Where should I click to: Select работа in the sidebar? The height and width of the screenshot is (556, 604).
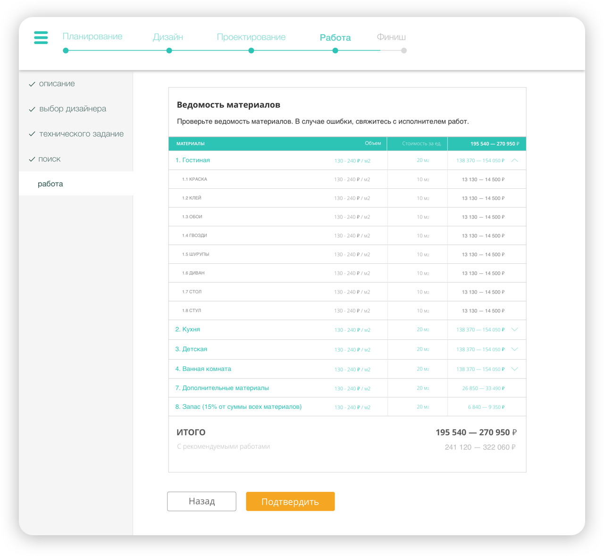[50, 184]
